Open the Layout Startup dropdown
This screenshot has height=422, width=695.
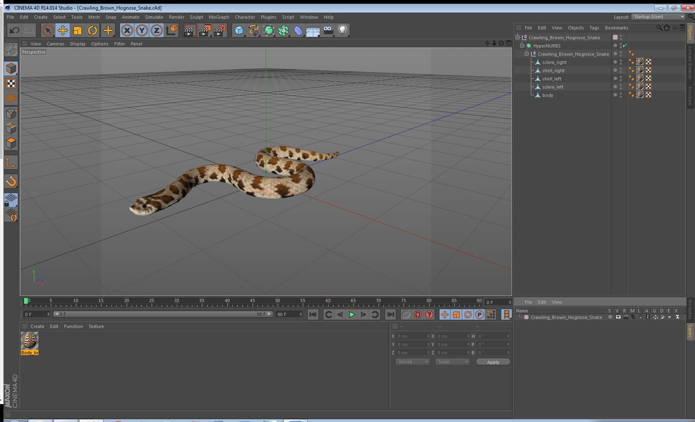click(x=658, y=17)
